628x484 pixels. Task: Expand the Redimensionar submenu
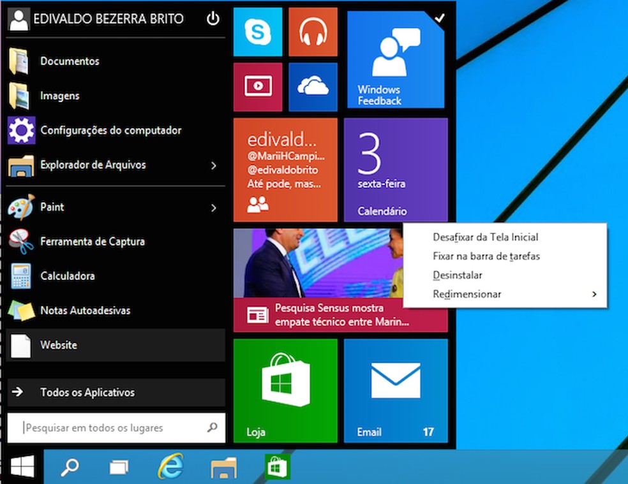pos(467,294)
